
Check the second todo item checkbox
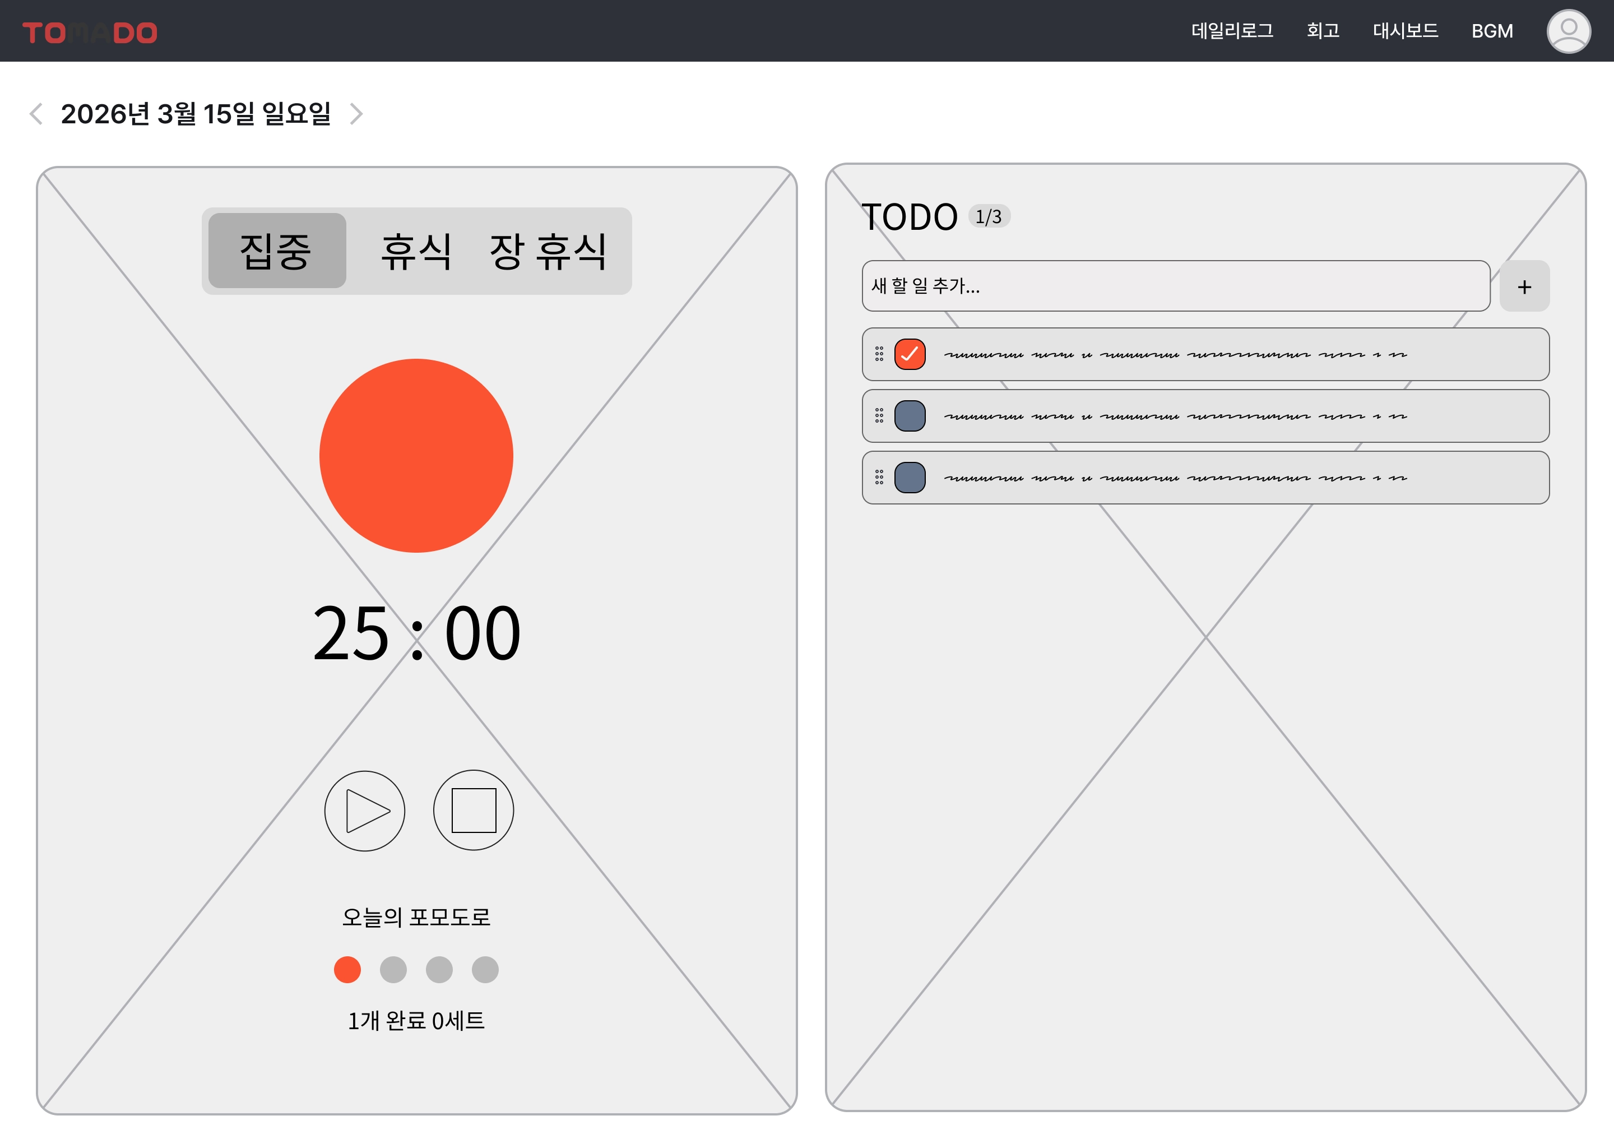click(x=910, y=416)
